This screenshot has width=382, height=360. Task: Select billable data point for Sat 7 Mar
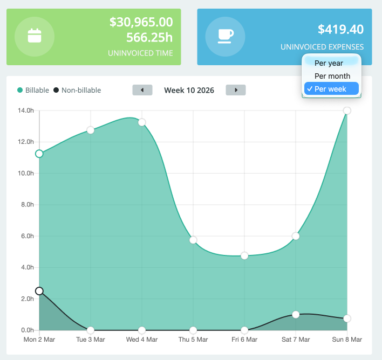point(296,236)
